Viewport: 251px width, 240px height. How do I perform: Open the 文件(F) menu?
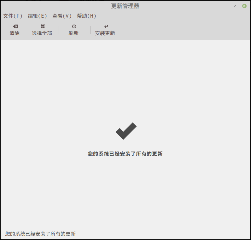tap(13, 16)
